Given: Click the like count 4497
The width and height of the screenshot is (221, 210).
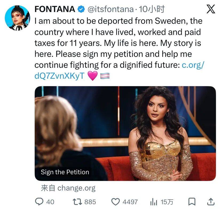Looking at the screenshot, I should [x=130, y=202].
